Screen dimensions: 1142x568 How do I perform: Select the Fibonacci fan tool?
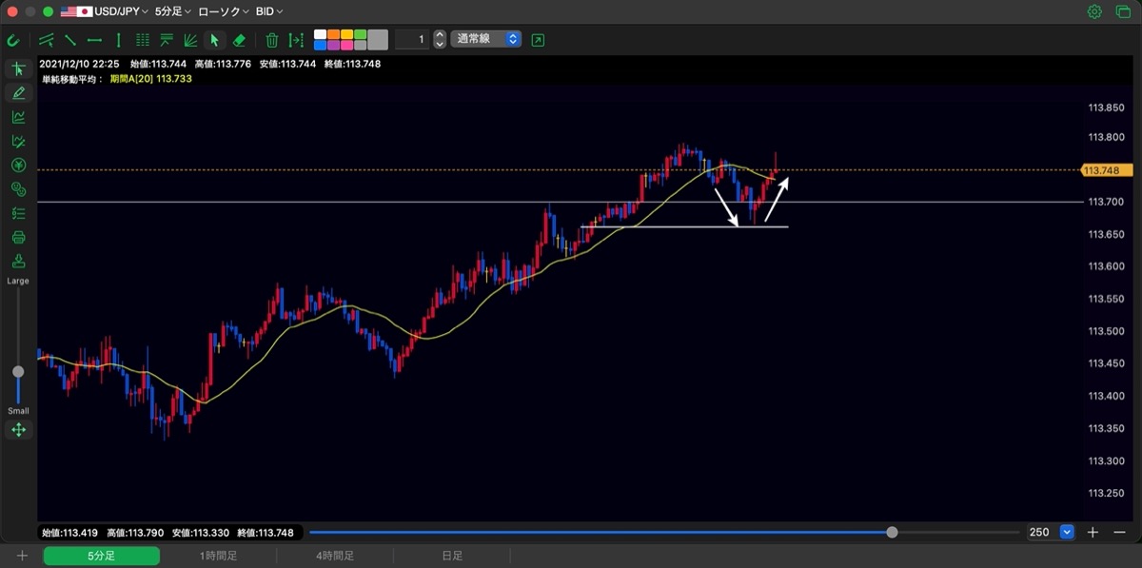coord(190,40)
